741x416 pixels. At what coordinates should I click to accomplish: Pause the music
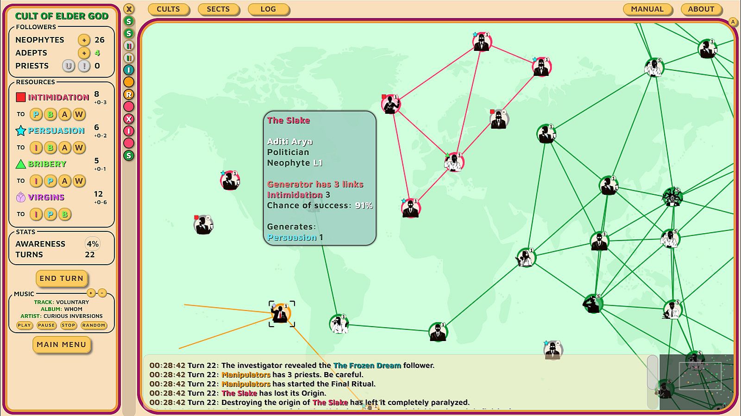click(46, 325)
